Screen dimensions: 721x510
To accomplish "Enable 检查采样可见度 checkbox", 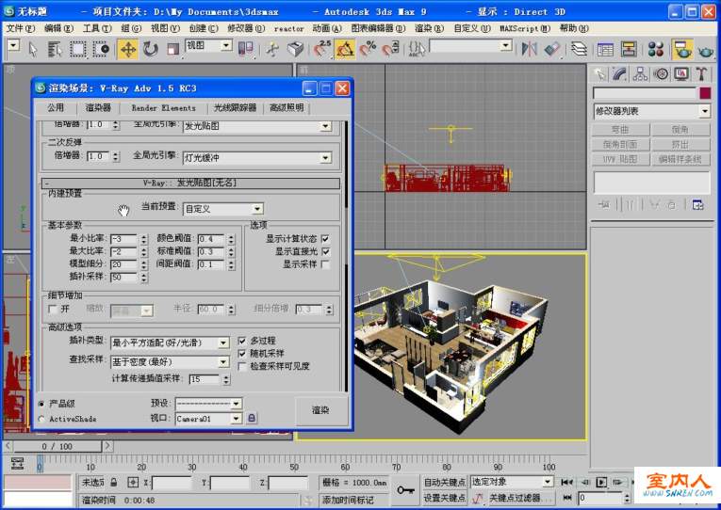I will pyautogui.click(x=242, y=366).
